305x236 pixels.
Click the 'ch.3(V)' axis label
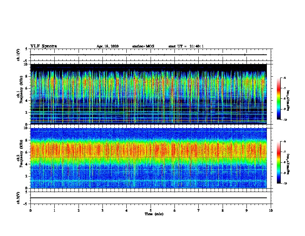point(18,198)
